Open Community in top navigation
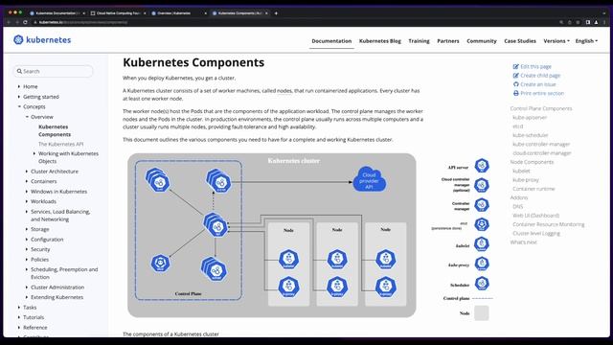613x345 pixels. point(482,41)
